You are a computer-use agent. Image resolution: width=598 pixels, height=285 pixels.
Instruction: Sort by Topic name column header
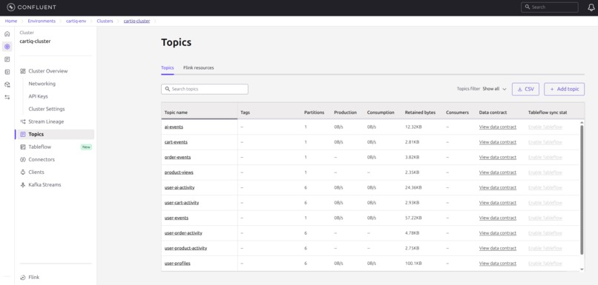click(x=176, y=113)
